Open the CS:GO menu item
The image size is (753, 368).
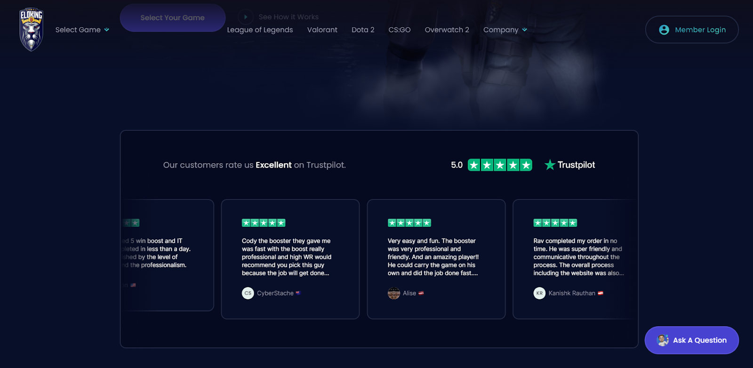(x=400, y=30)
